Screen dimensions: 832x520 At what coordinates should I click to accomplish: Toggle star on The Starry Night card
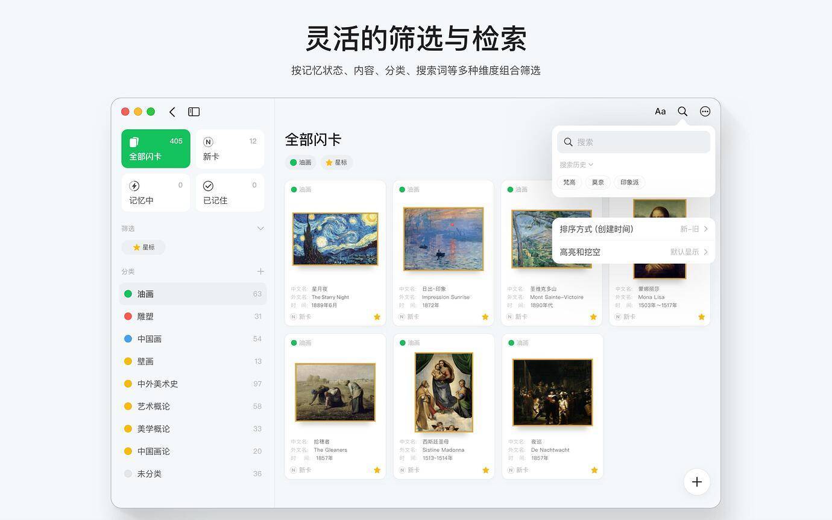point(377,317)
